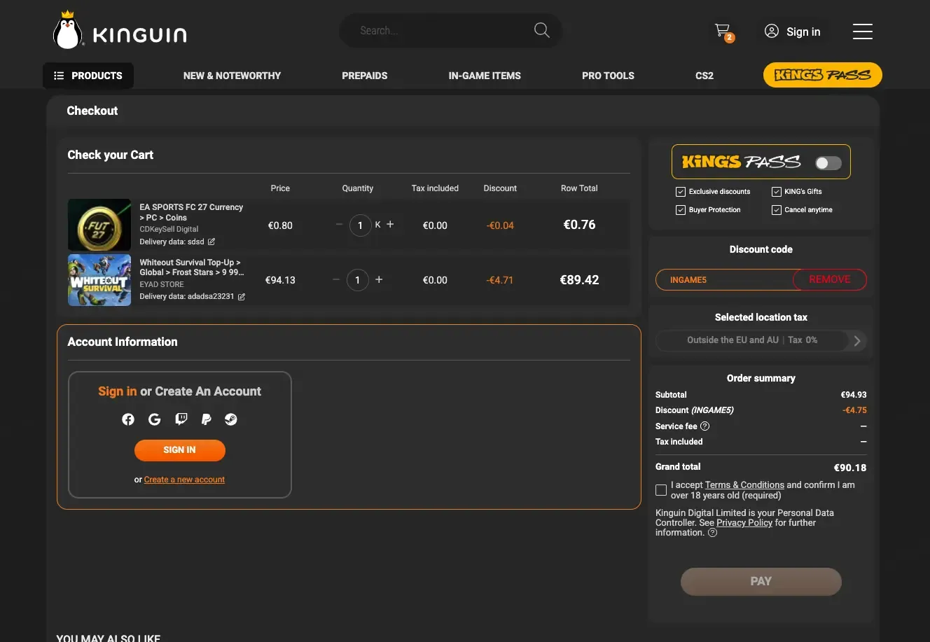Screen dimensions: 930x642
Task: Click the Google sign-in icon
Action: [155, 419]
